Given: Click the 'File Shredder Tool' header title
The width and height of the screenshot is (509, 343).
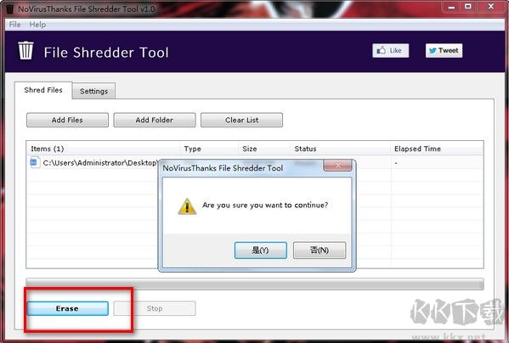Looking at the screenshot, I should (x=106, y=53).
